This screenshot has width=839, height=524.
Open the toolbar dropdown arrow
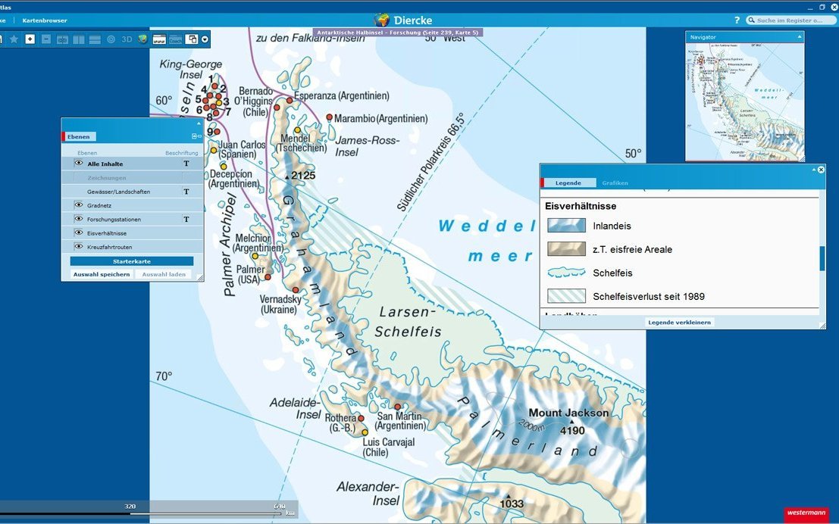pos(205,39)
